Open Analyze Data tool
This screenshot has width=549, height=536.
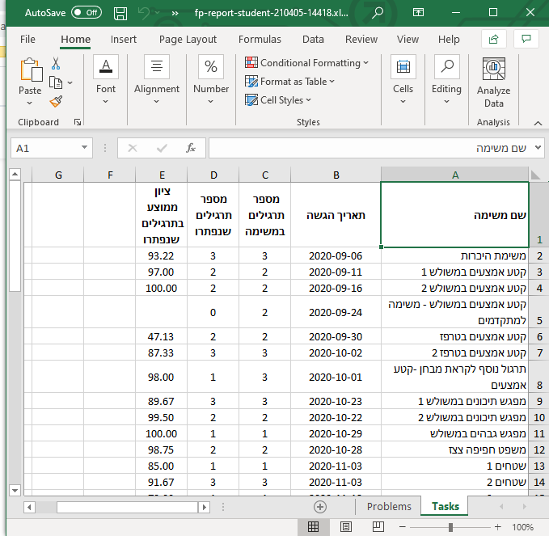pos(493,82)
